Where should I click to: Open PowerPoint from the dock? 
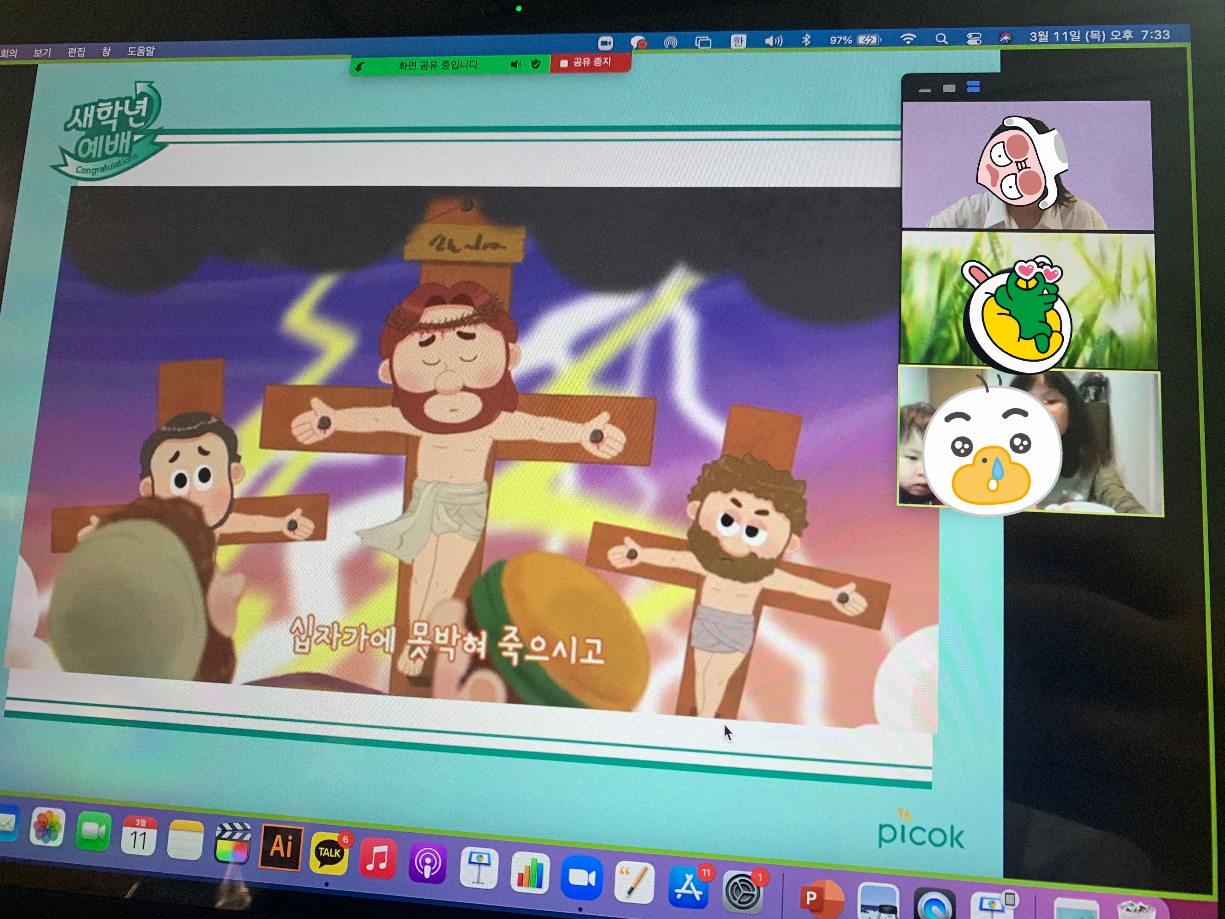(822, 899)
